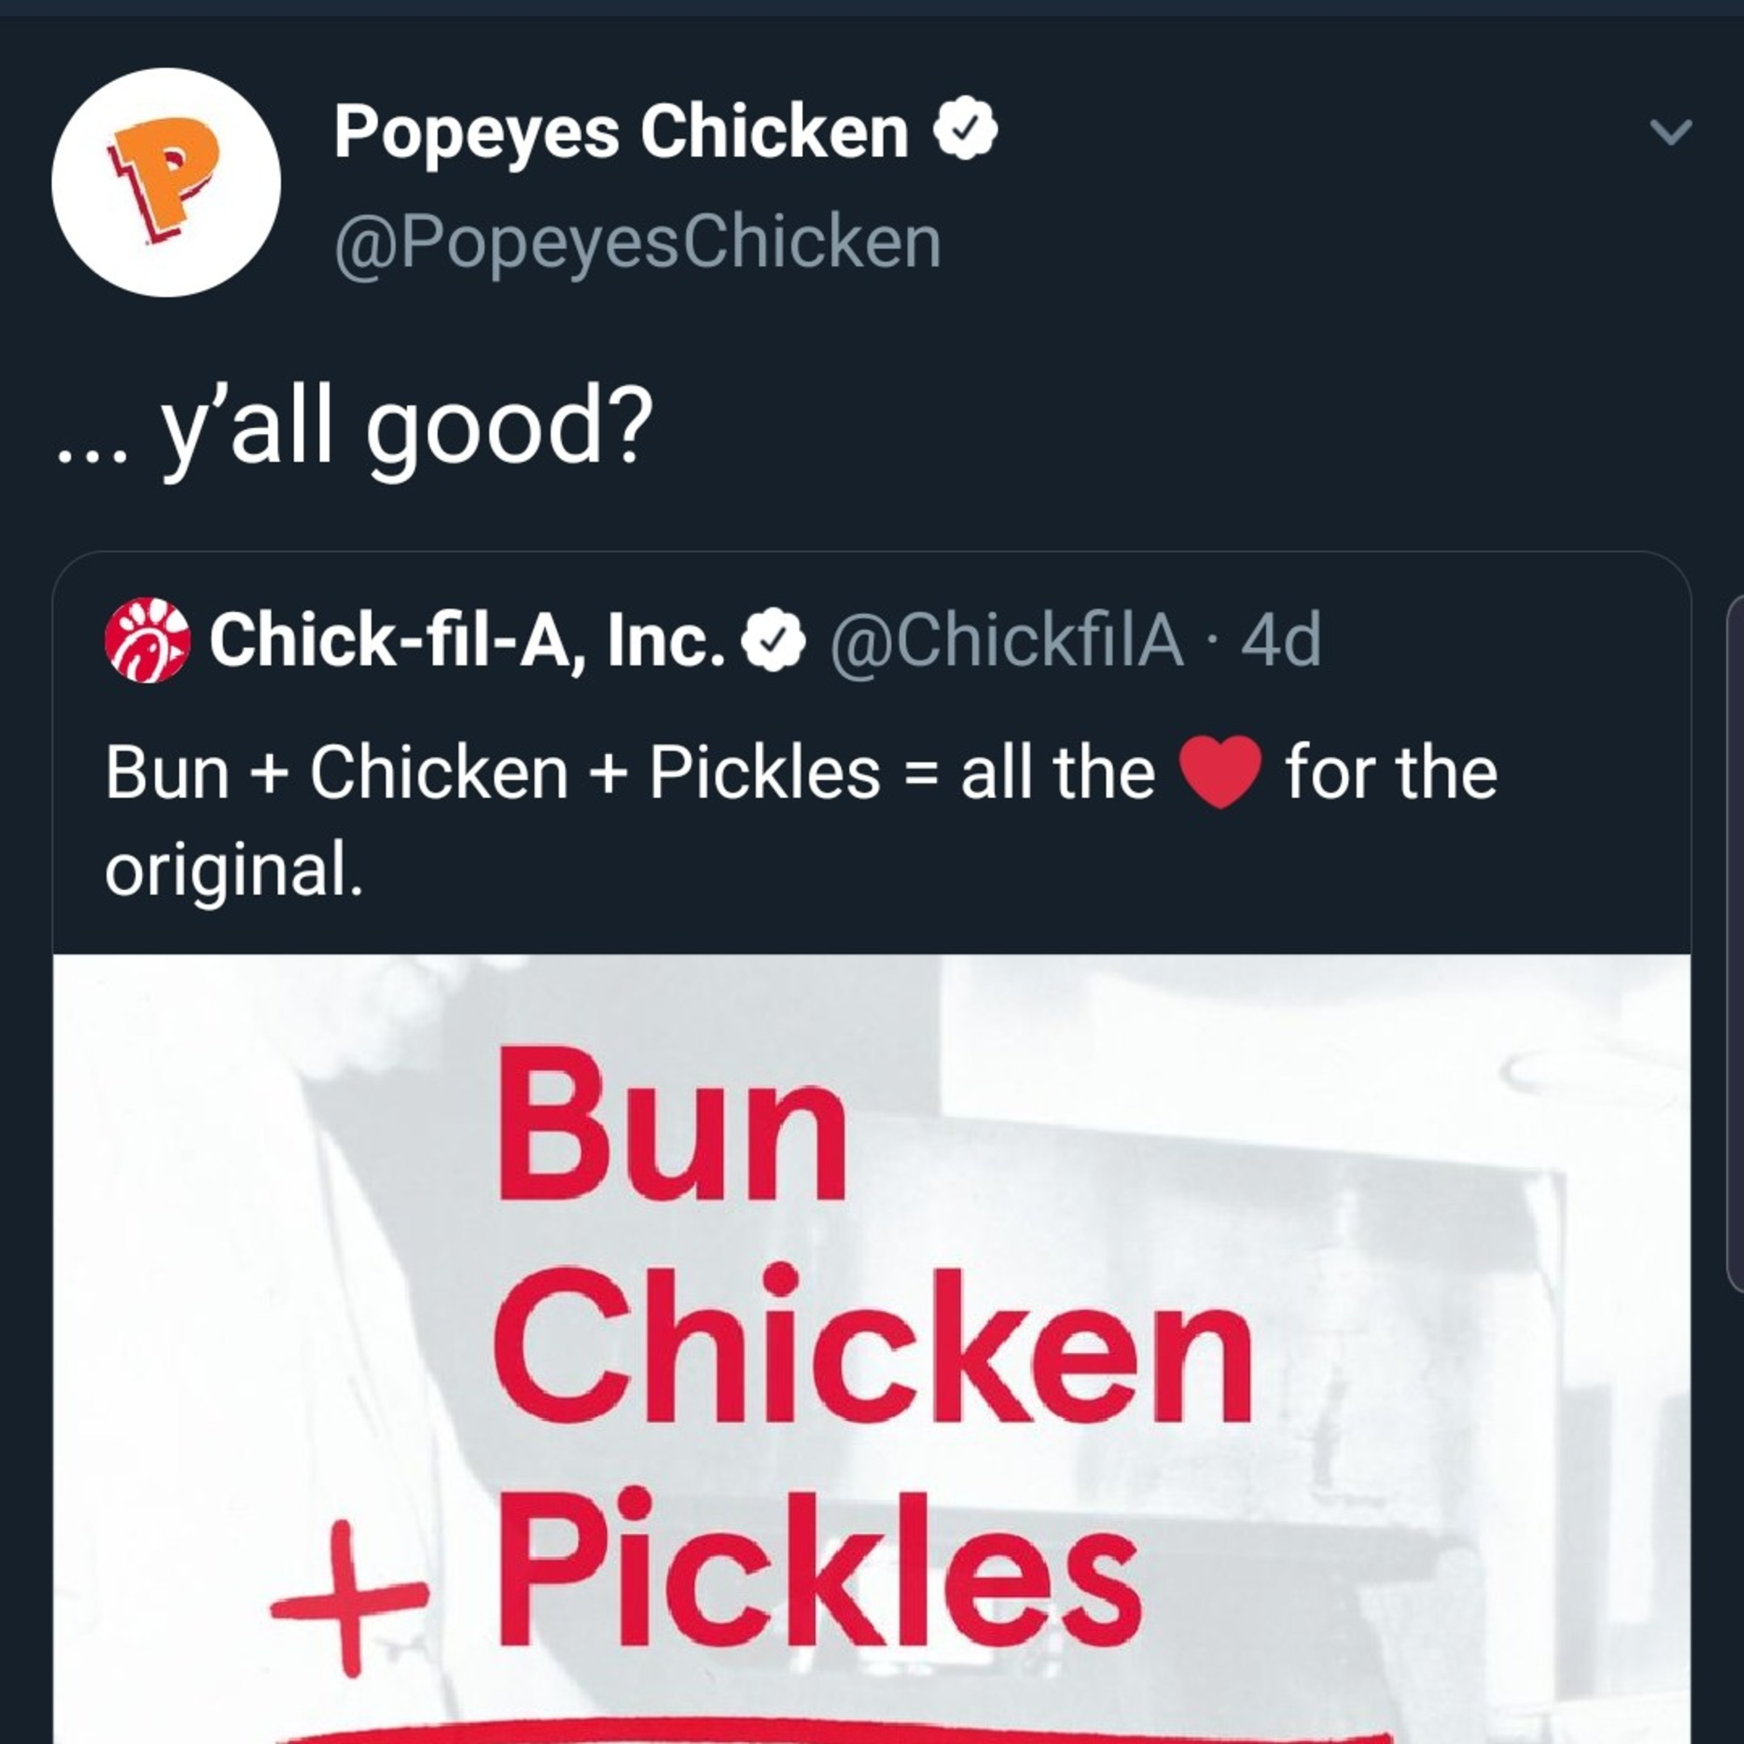1744x1744 pixels.
Task: Click the Popeyes orange P profile avatar
Action: pyautogui.click(x=166, y=183)
